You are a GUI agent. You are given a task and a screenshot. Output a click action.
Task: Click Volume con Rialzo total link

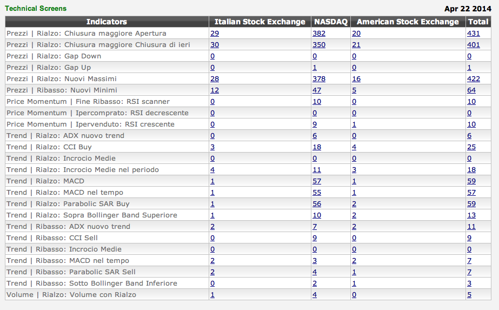[469, 295]
